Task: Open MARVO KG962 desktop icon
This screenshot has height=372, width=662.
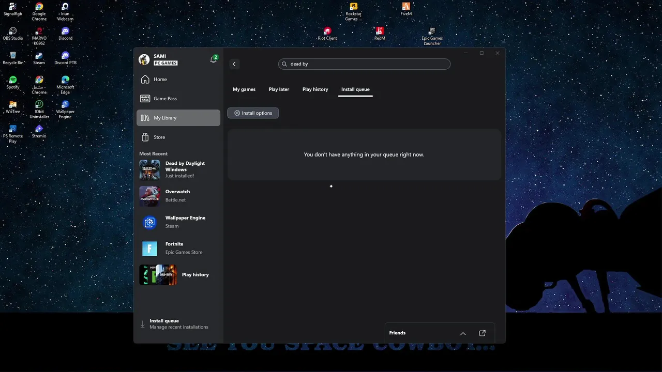Action: pos(39,36)
